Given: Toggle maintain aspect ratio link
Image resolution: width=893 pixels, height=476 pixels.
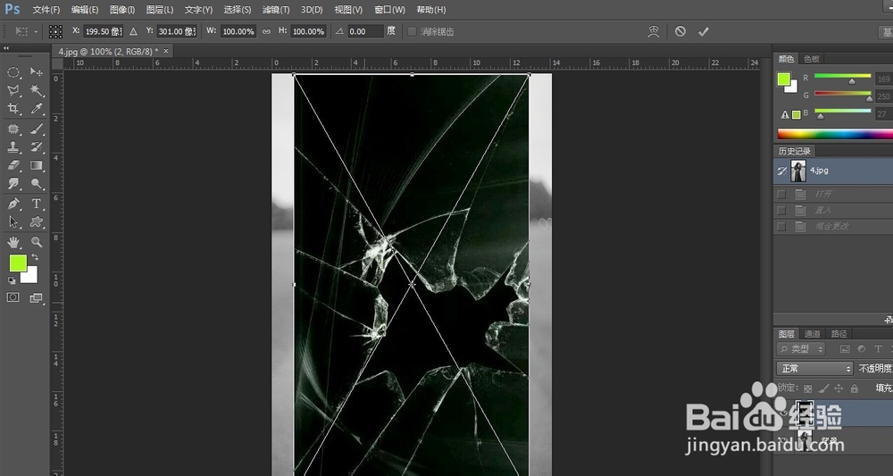Looking at the screenshot, I should click(266, 31).
